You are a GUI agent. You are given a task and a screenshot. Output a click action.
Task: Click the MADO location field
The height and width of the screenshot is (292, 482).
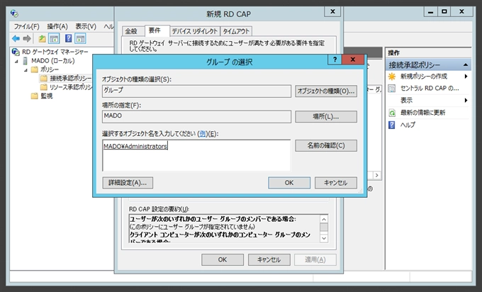click(196, 117)
